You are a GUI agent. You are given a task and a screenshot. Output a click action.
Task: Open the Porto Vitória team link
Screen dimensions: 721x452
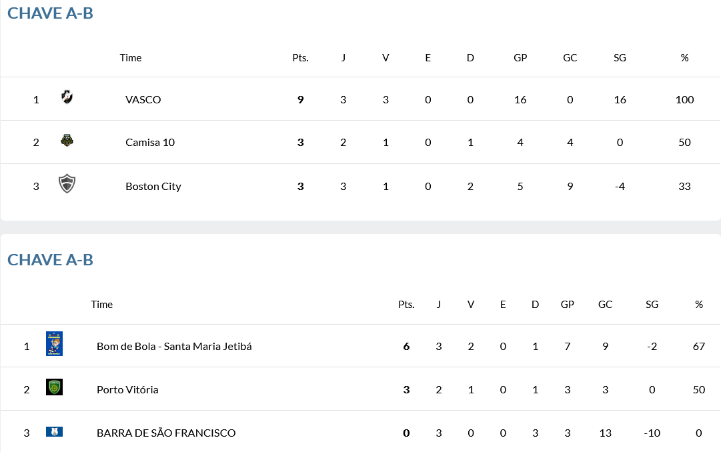(x=127, y=389)
